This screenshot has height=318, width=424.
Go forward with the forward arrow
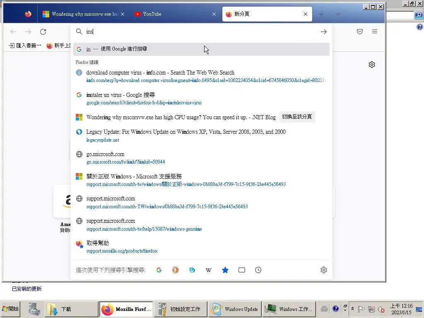tap(28, 31)
